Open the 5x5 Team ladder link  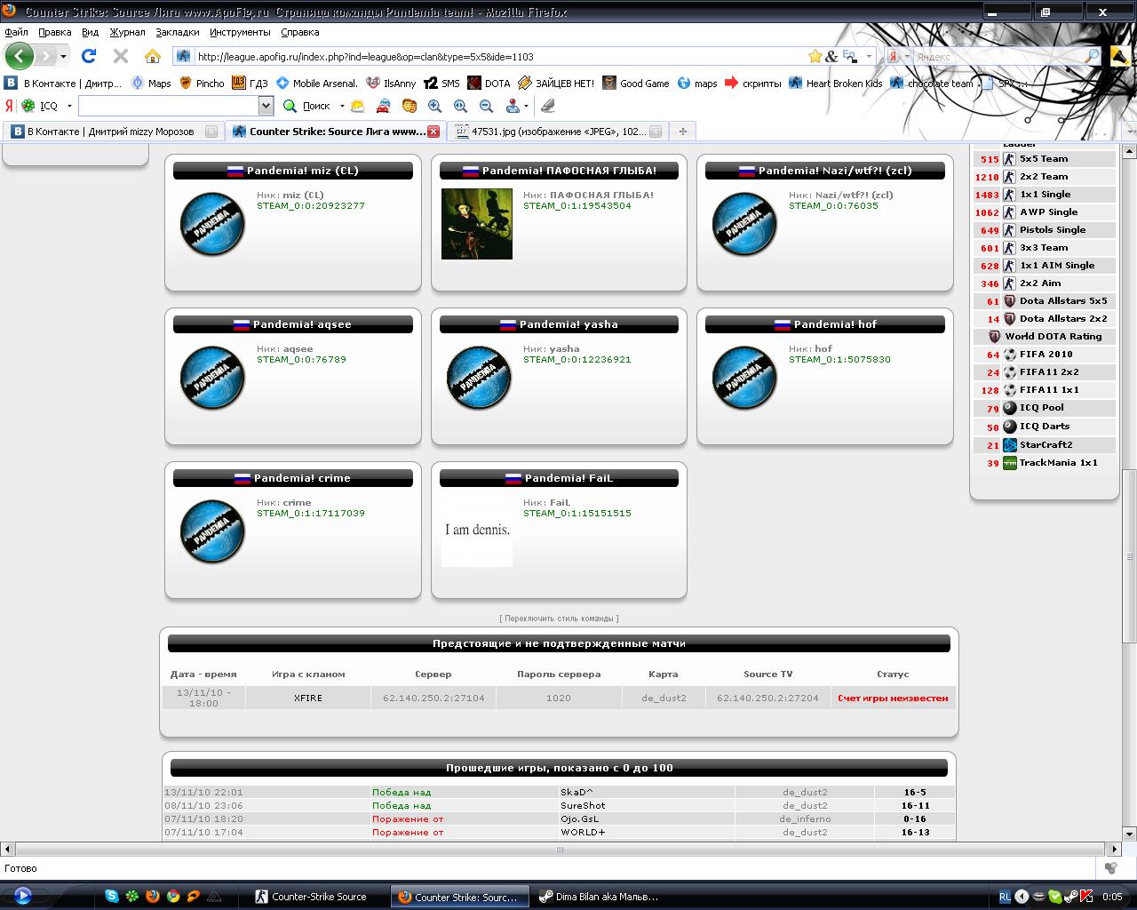[1044, 159]
